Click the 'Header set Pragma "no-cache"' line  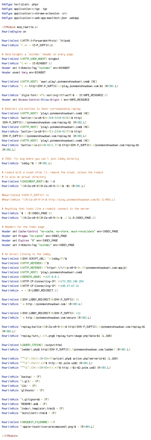pos(34,236)
